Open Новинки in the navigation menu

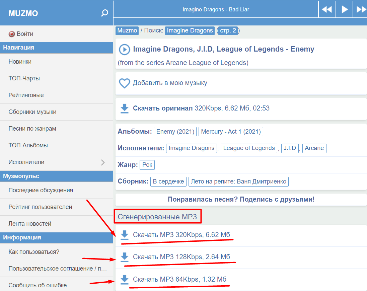(20, 62)
